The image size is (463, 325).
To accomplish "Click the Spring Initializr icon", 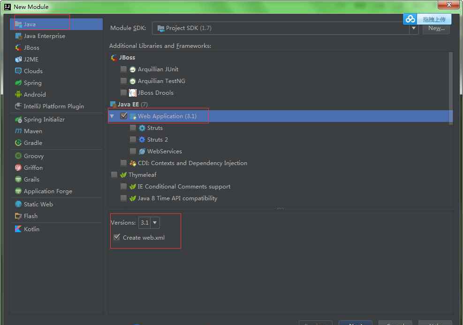I will pos(18,120).
